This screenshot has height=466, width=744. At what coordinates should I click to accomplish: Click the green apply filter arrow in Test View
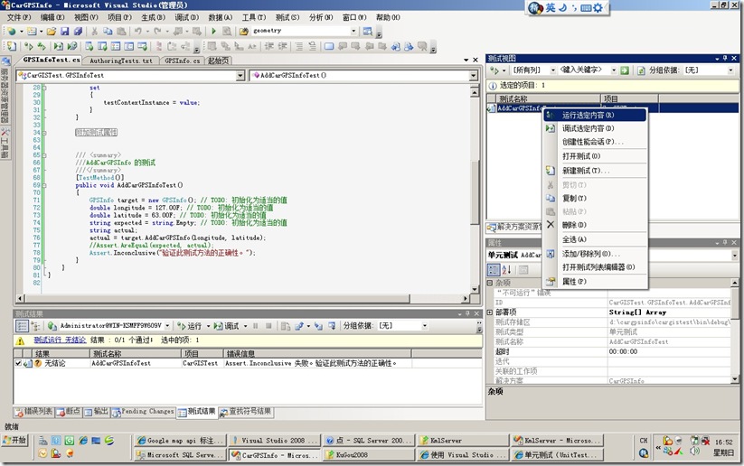pos(624,70)
